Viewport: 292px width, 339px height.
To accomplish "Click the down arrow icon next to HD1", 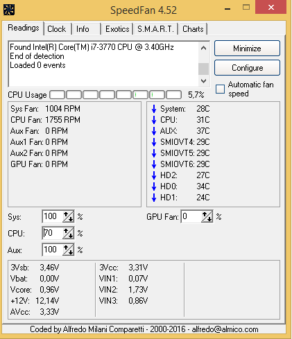I will (154, 198).
